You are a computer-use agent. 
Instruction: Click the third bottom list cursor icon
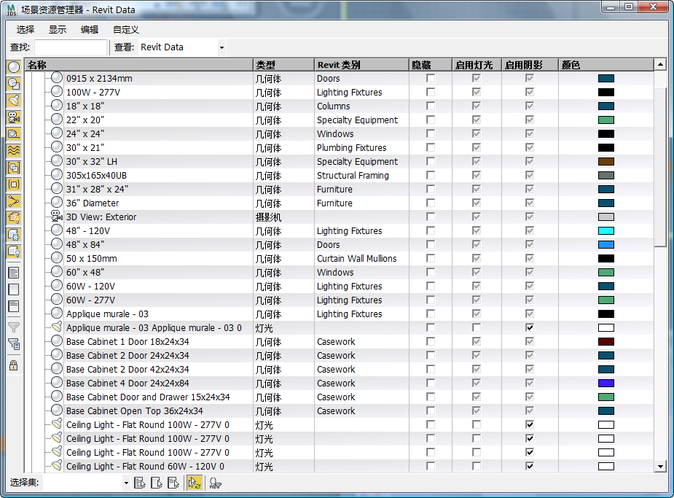(173, 483)
